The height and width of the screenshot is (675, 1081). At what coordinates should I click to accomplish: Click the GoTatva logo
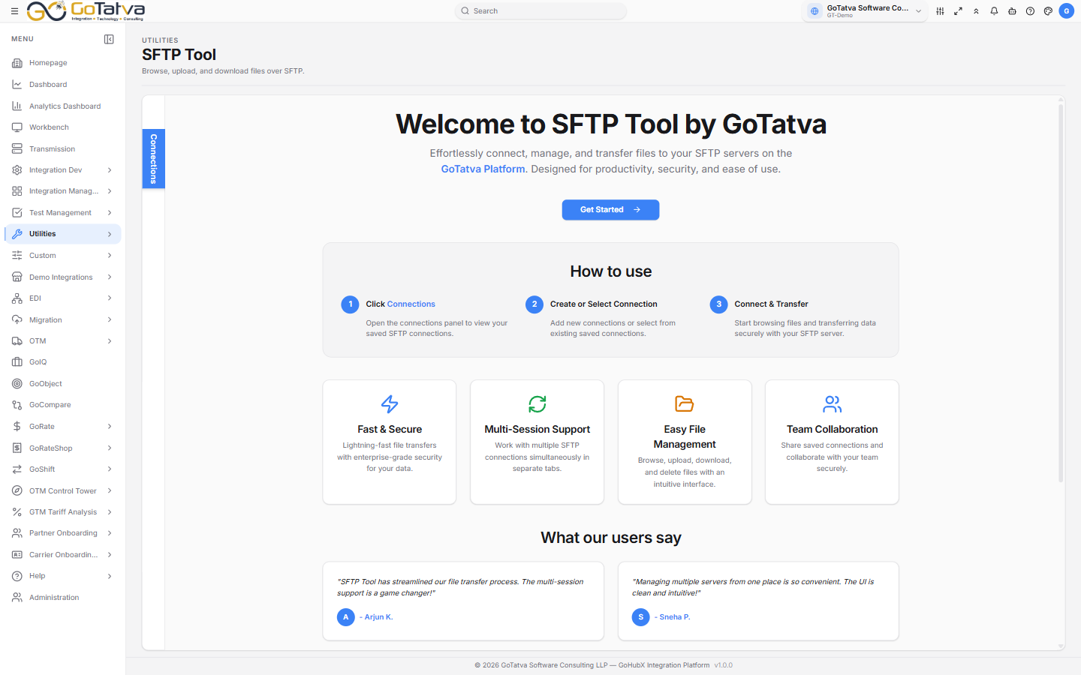[x=86, y=11]
